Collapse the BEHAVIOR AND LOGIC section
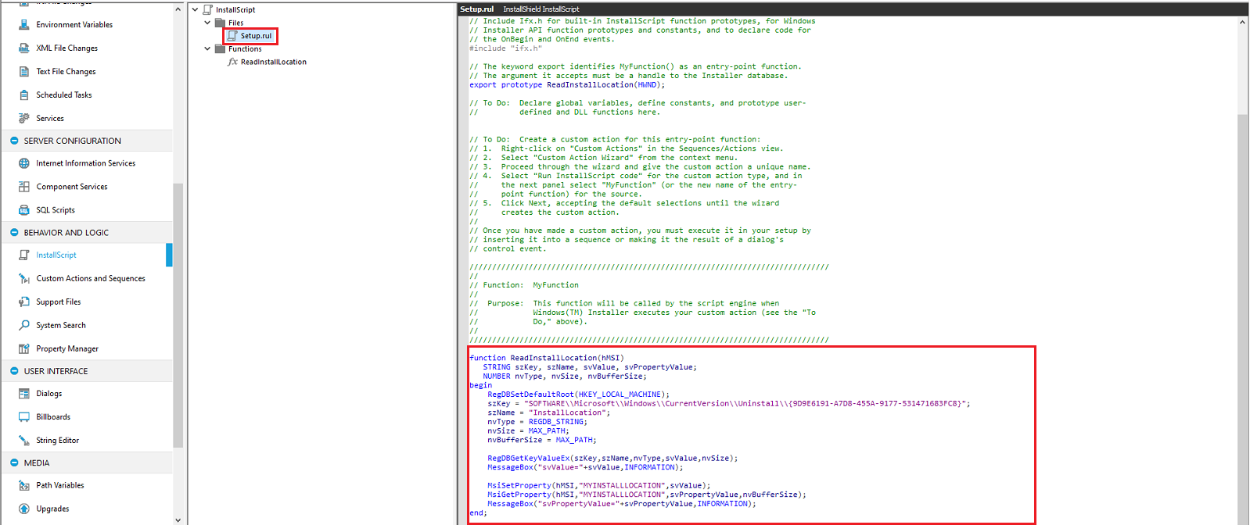This screenshot has width=1250, height=525. (x=14, y=233)
